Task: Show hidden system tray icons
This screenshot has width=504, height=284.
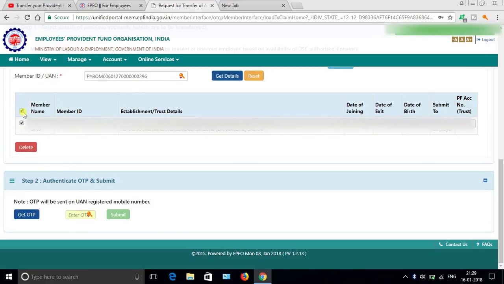Action: (405, 277)
